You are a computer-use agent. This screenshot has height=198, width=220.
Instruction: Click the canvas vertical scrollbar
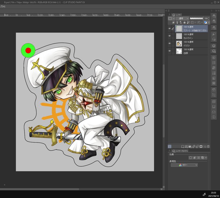pos(163,101)
